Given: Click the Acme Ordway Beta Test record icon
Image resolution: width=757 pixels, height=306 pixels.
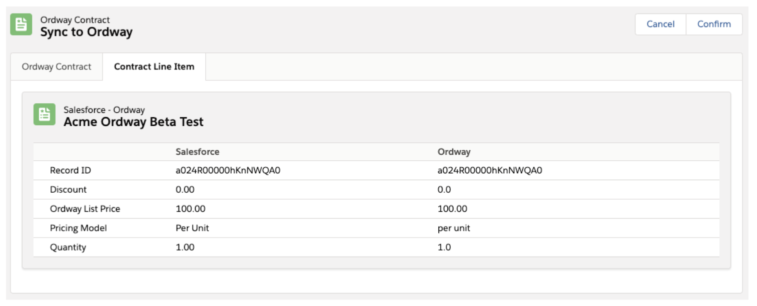Looking at the screenshot, I should coord(45,114).
